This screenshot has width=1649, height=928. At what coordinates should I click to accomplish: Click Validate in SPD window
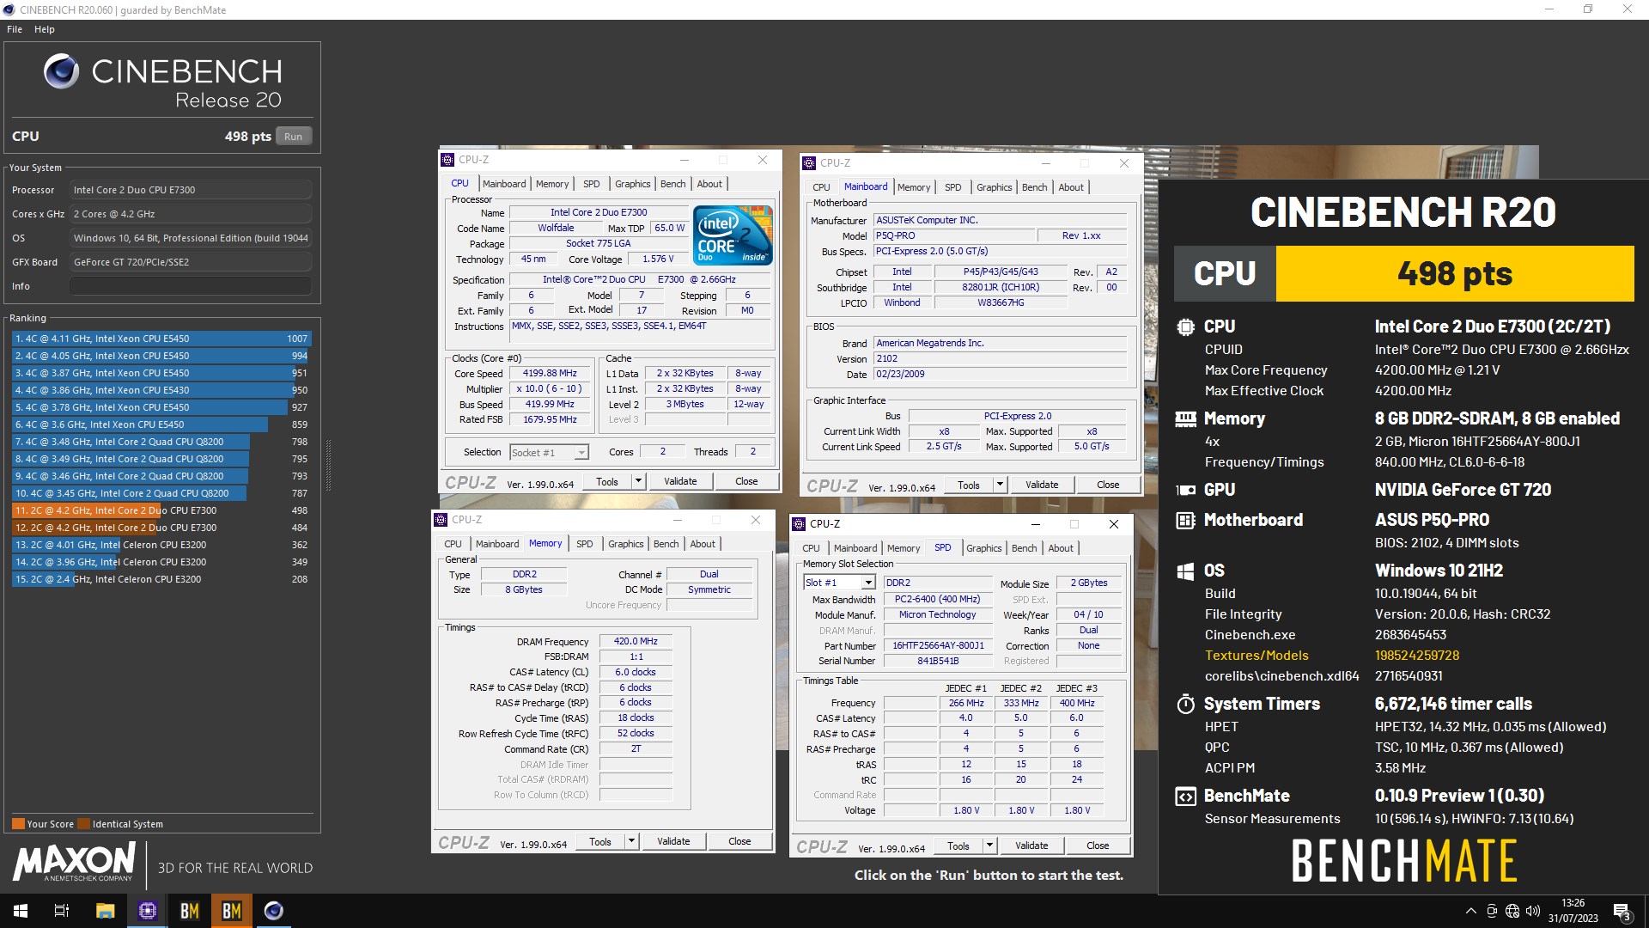1031,846
